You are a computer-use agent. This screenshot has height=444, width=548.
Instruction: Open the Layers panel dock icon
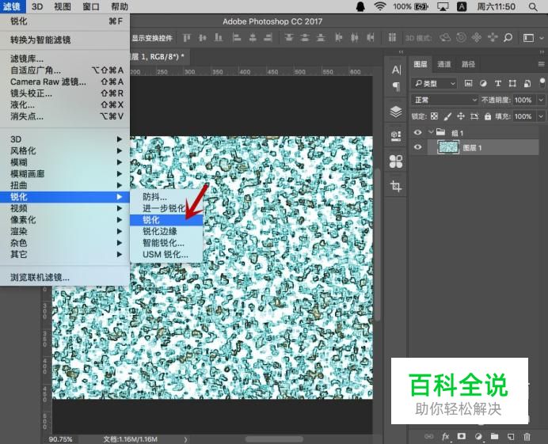pyautogui.click(x=396, y=112)
